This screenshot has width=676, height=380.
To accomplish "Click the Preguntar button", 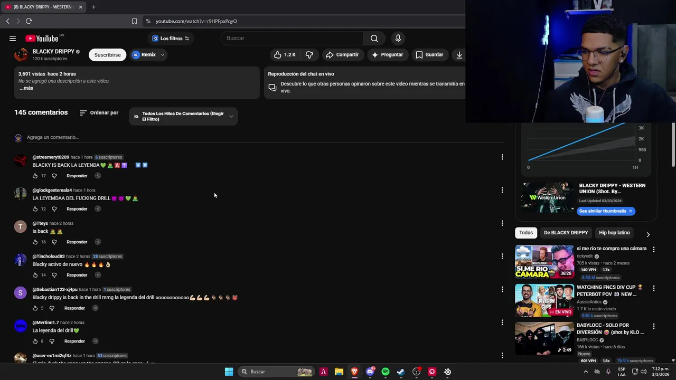I will pyautogui.click(x=387, y=54).
